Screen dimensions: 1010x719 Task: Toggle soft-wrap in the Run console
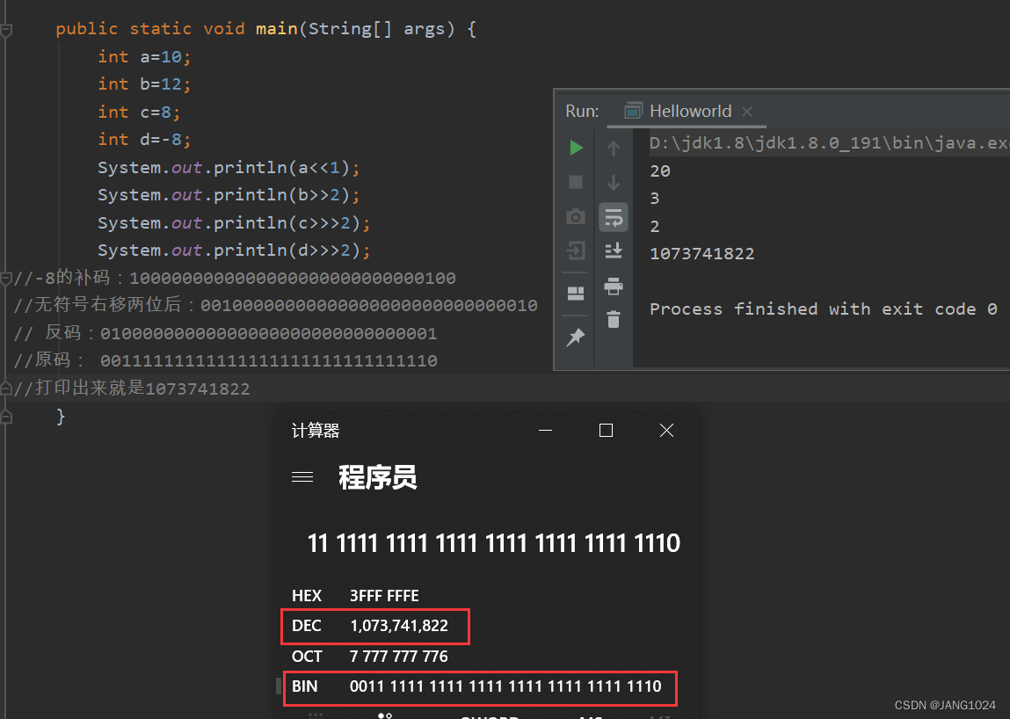614,216
